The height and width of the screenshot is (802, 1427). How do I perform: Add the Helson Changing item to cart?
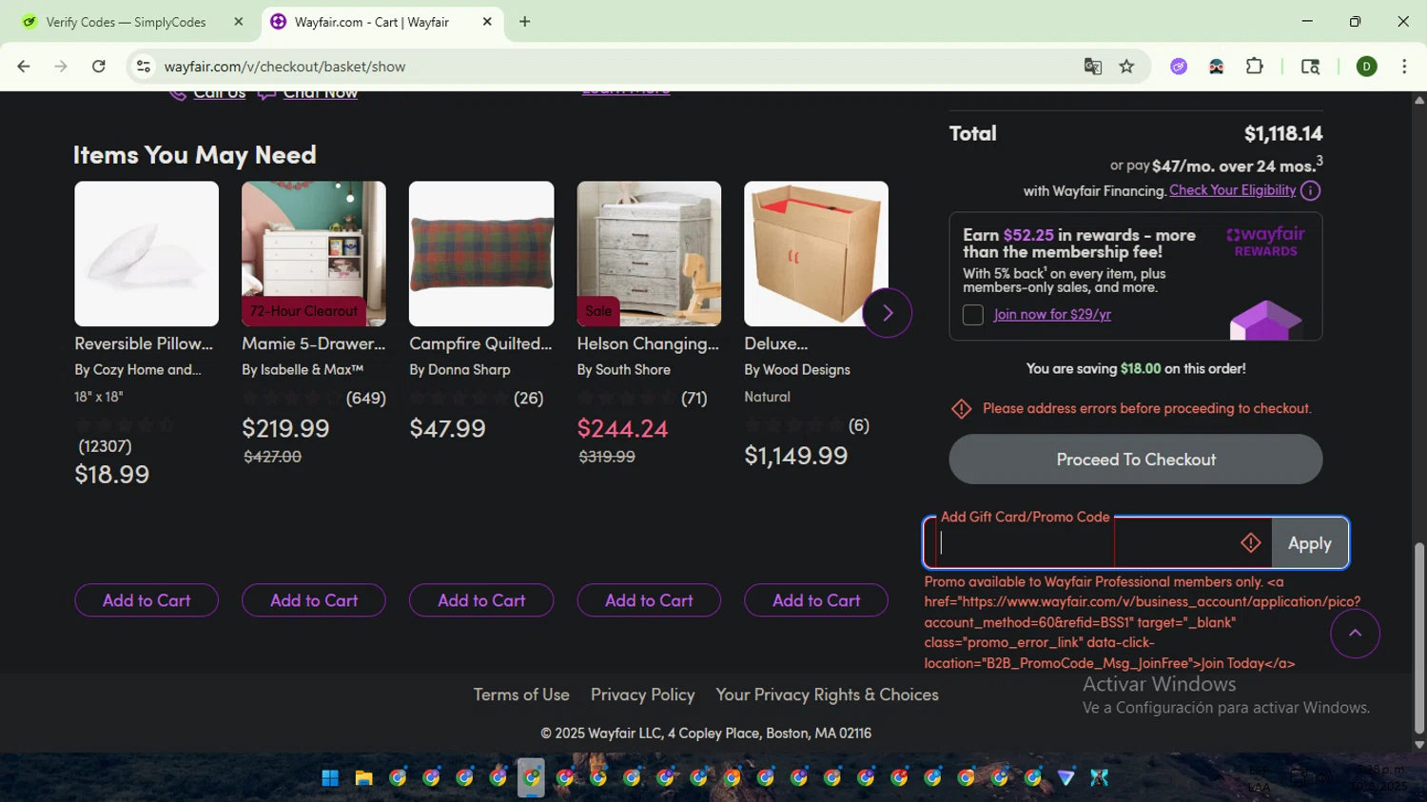tap(649, 600)
